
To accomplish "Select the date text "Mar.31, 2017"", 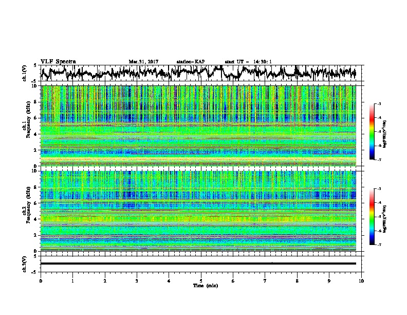I will coord(143,62).
